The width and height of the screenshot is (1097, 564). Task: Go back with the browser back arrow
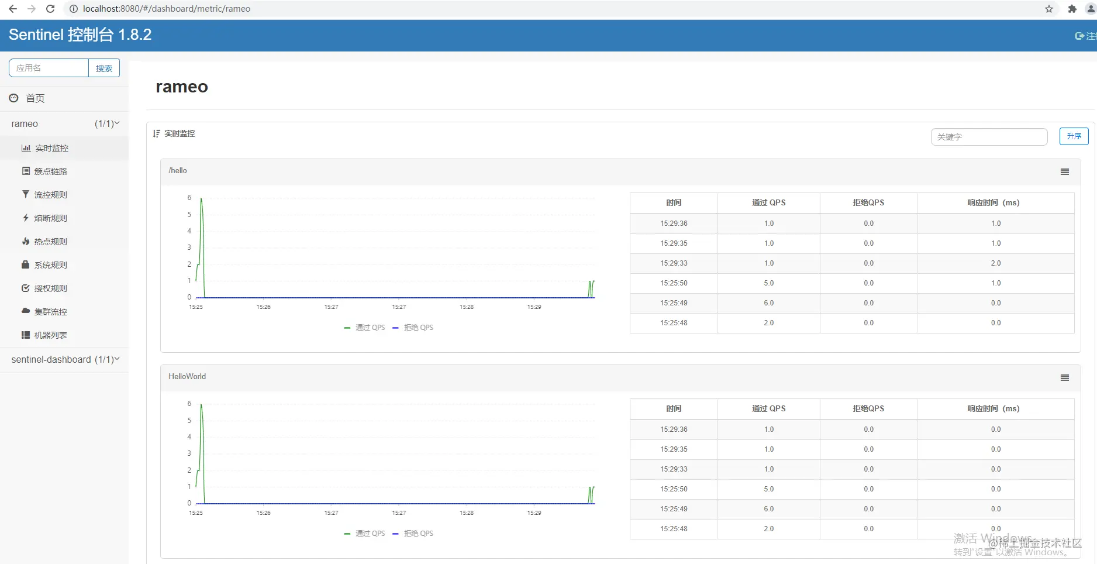(x=13, y=9)
